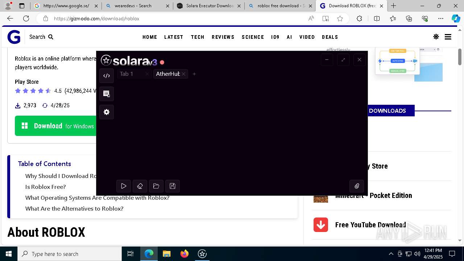Click the Gizmodo G logo
This screenshot has width=464, height=261.
pos(14,37)
